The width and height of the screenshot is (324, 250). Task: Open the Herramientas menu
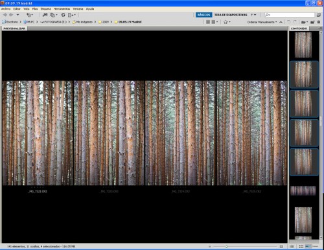point(62,9)
